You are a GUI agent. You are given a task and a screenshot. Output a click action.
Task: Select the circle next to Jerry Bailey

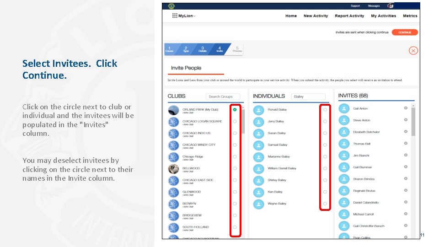tap(325, 121)
